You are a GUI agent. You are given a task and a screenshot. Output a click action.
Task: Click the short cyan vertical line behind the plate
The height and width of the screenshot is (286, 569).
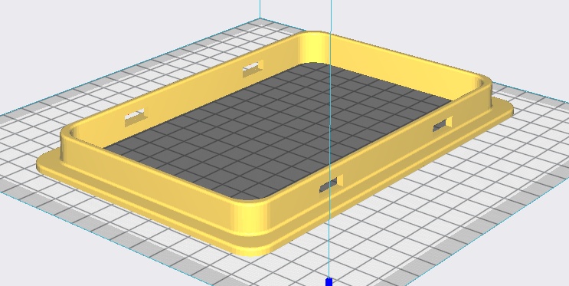pyautogui.click(x=260, y=9)
